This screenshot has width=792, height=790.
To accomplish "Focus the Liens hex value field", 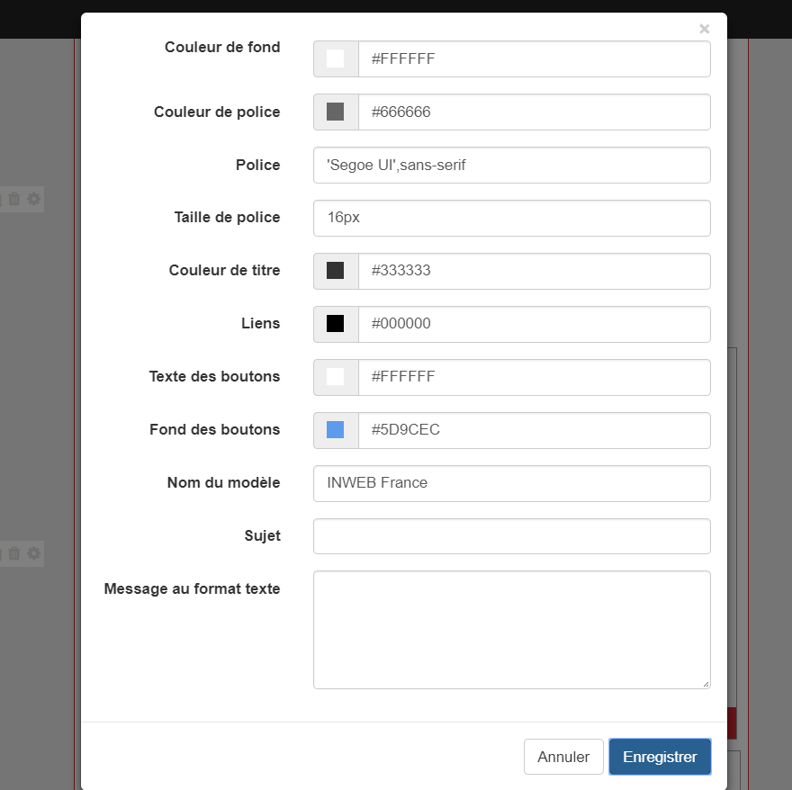I will click(x=535, y=324).
